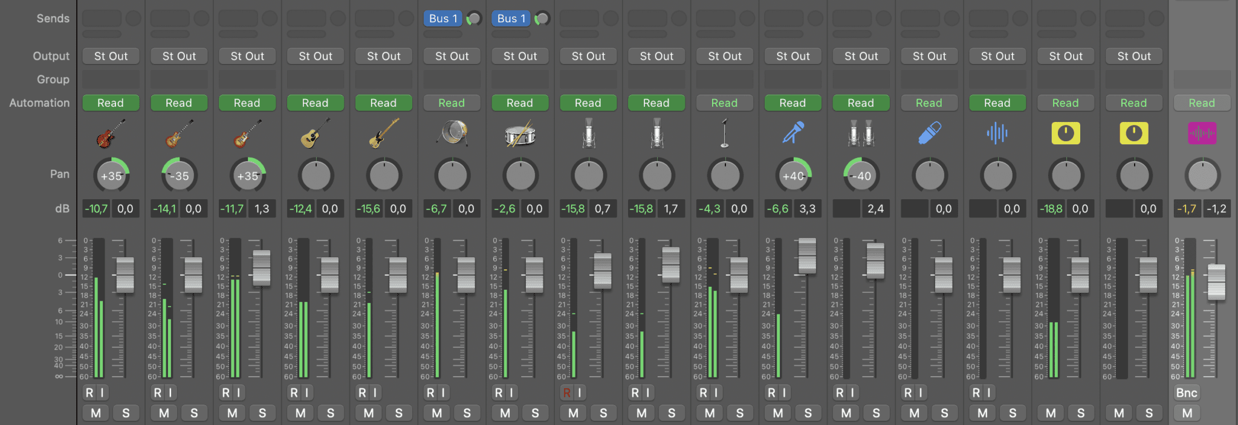Image resolution: width=1238 pixels, height=425 pixels.
Task: Mute the snare drum channel strip
Action: click(x=505, y=413)
